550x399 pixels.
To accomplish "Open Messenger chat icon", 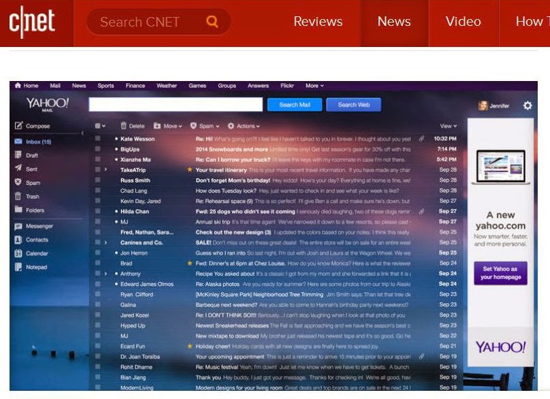I will point(18,226).
